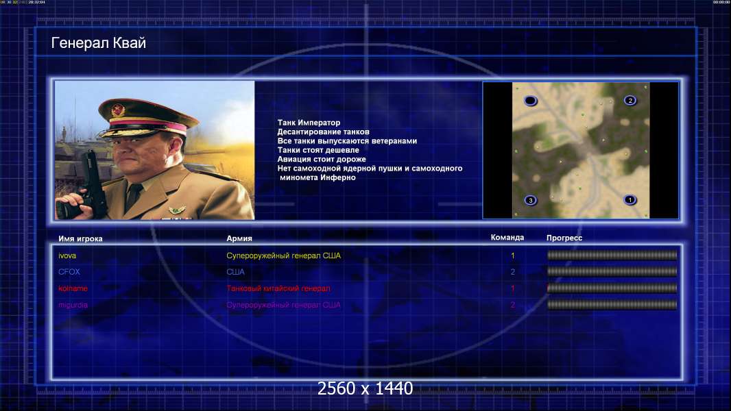Click start position 2 marker on map
731x411 pixels.
pos(630,101)
